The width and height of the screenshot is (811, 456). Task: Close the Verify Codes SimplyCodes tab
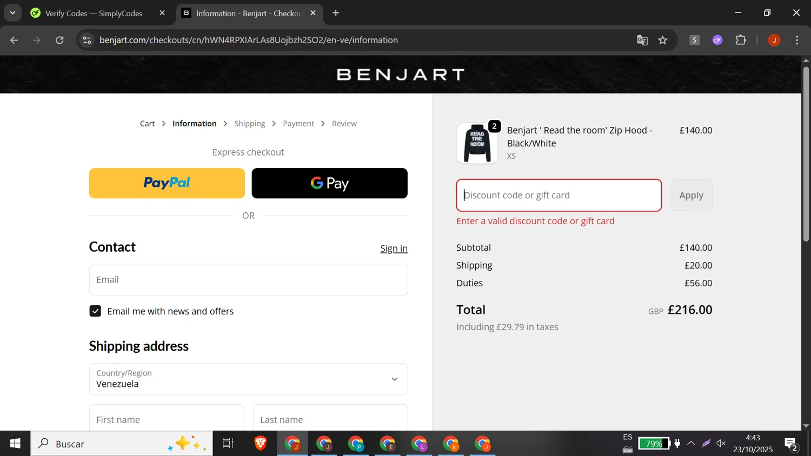click(162, 13)
